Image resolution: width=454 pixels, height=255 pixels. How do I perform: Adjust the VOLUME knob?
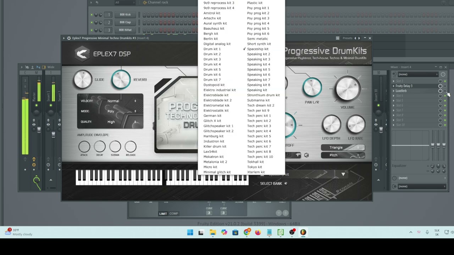pos(347,89)
